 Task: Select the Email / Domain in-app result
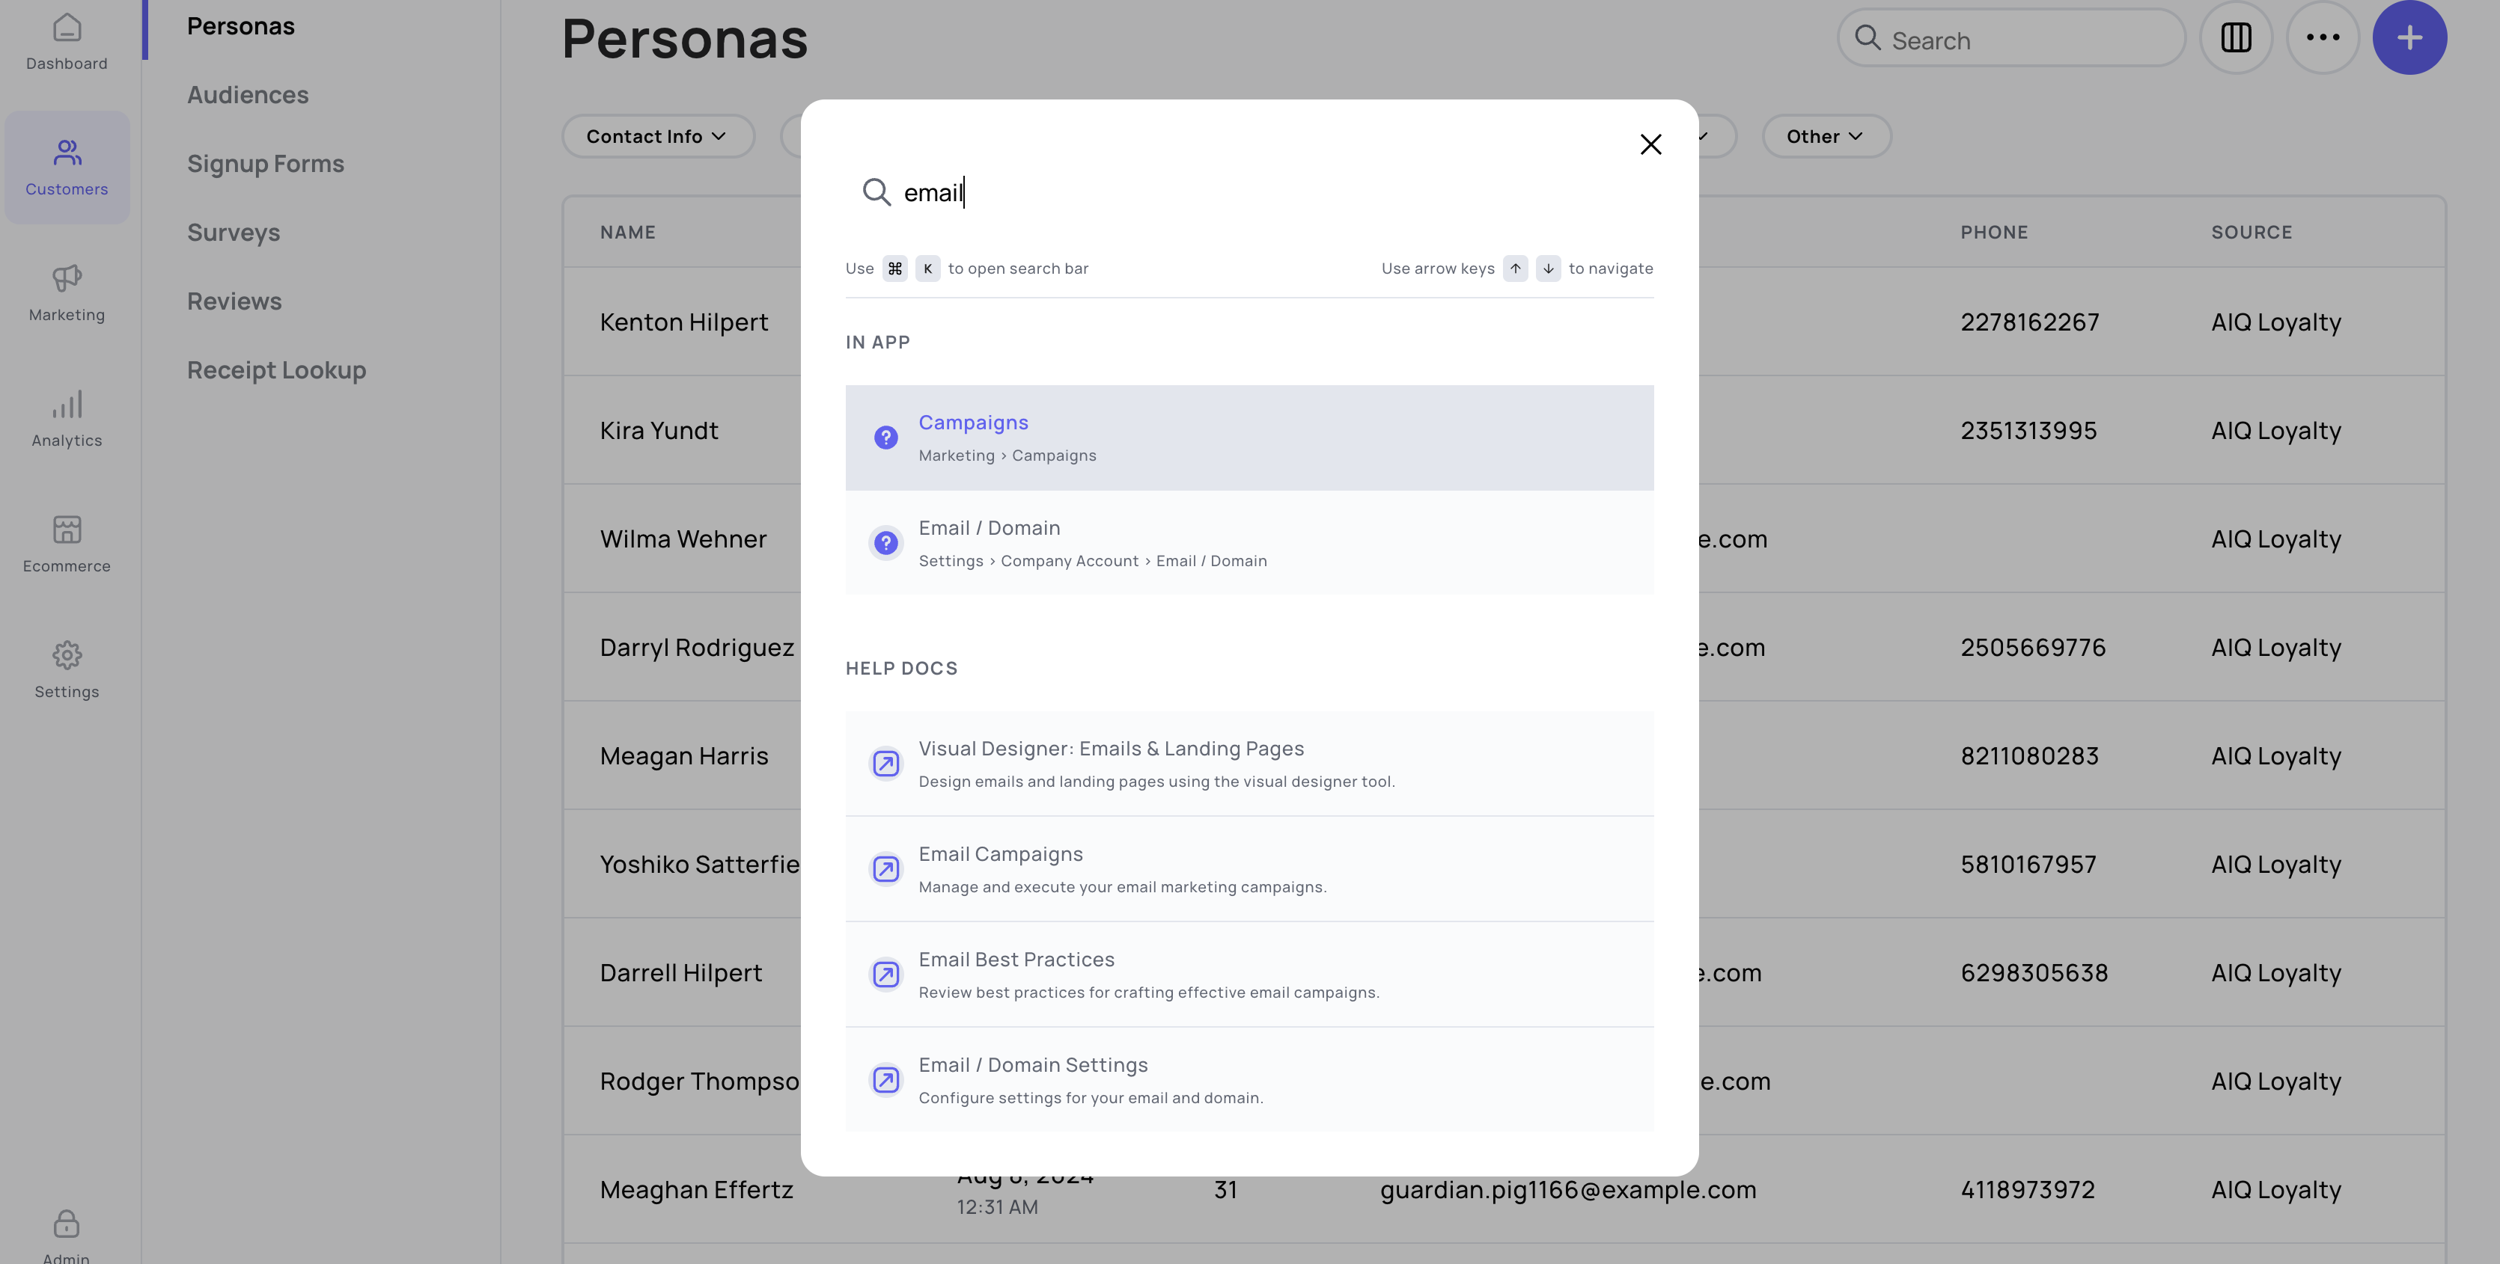tap(1249, 542)
